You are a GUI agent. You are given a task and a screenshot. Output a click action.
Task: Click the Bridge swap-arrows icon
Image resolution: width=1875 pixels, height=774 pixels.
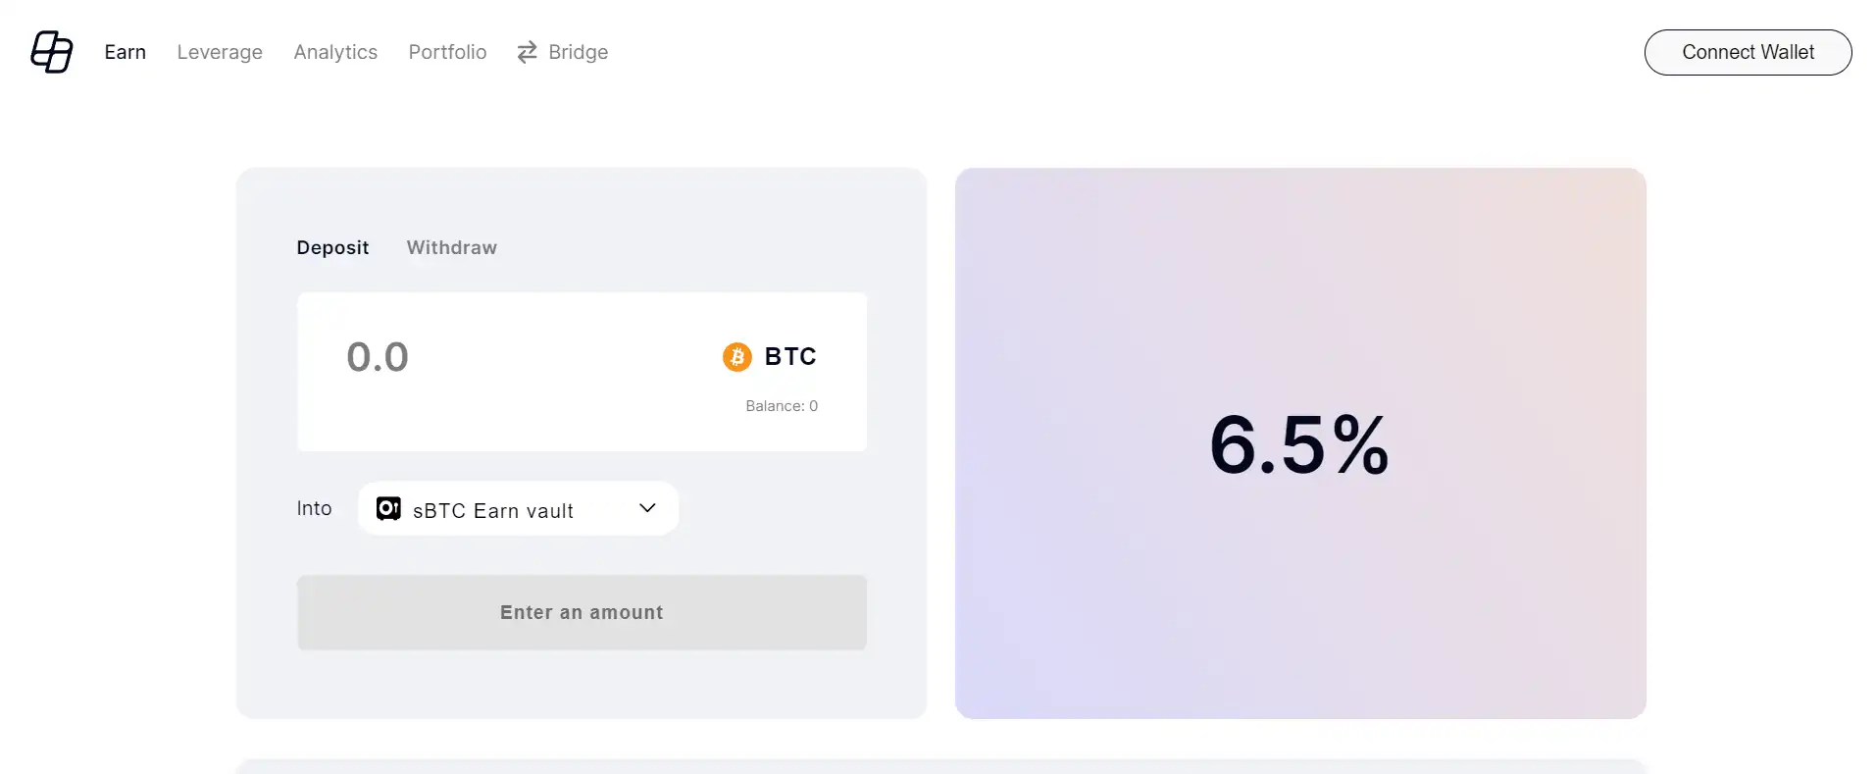(x=527, y=52)
